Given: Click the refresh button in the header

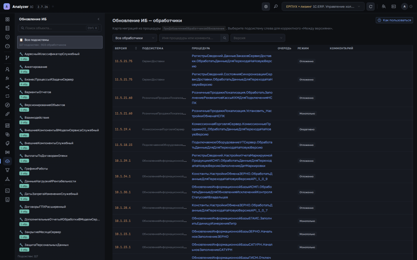Looking at the screenshot, I should click(x=371, y=6).
